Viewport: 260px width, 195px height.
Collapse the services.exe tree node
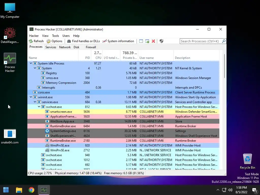pos(35,102)
